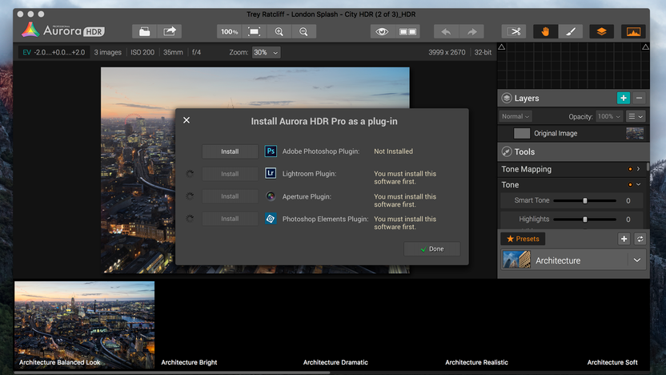The image size is (666, 375).
Task: Open the Opacity 100% dropdown
Action: click(x=608, y=116)
